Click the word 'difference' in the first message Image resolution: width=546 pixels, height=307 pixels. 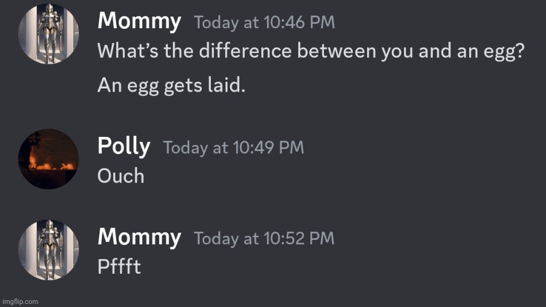(245, 51)
